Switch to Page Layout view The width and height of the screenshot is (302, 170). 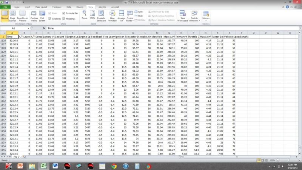click(13, 18)
